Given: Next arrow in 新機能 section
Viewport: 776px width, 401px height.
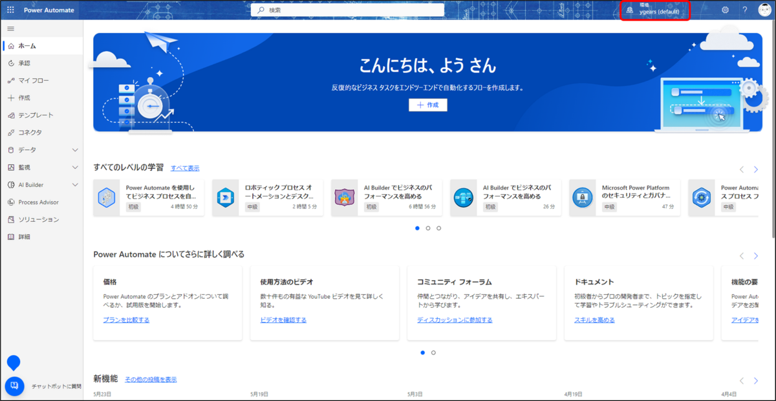Looking at the screenshot, I should pyautogui.click(x=756, y=381).
